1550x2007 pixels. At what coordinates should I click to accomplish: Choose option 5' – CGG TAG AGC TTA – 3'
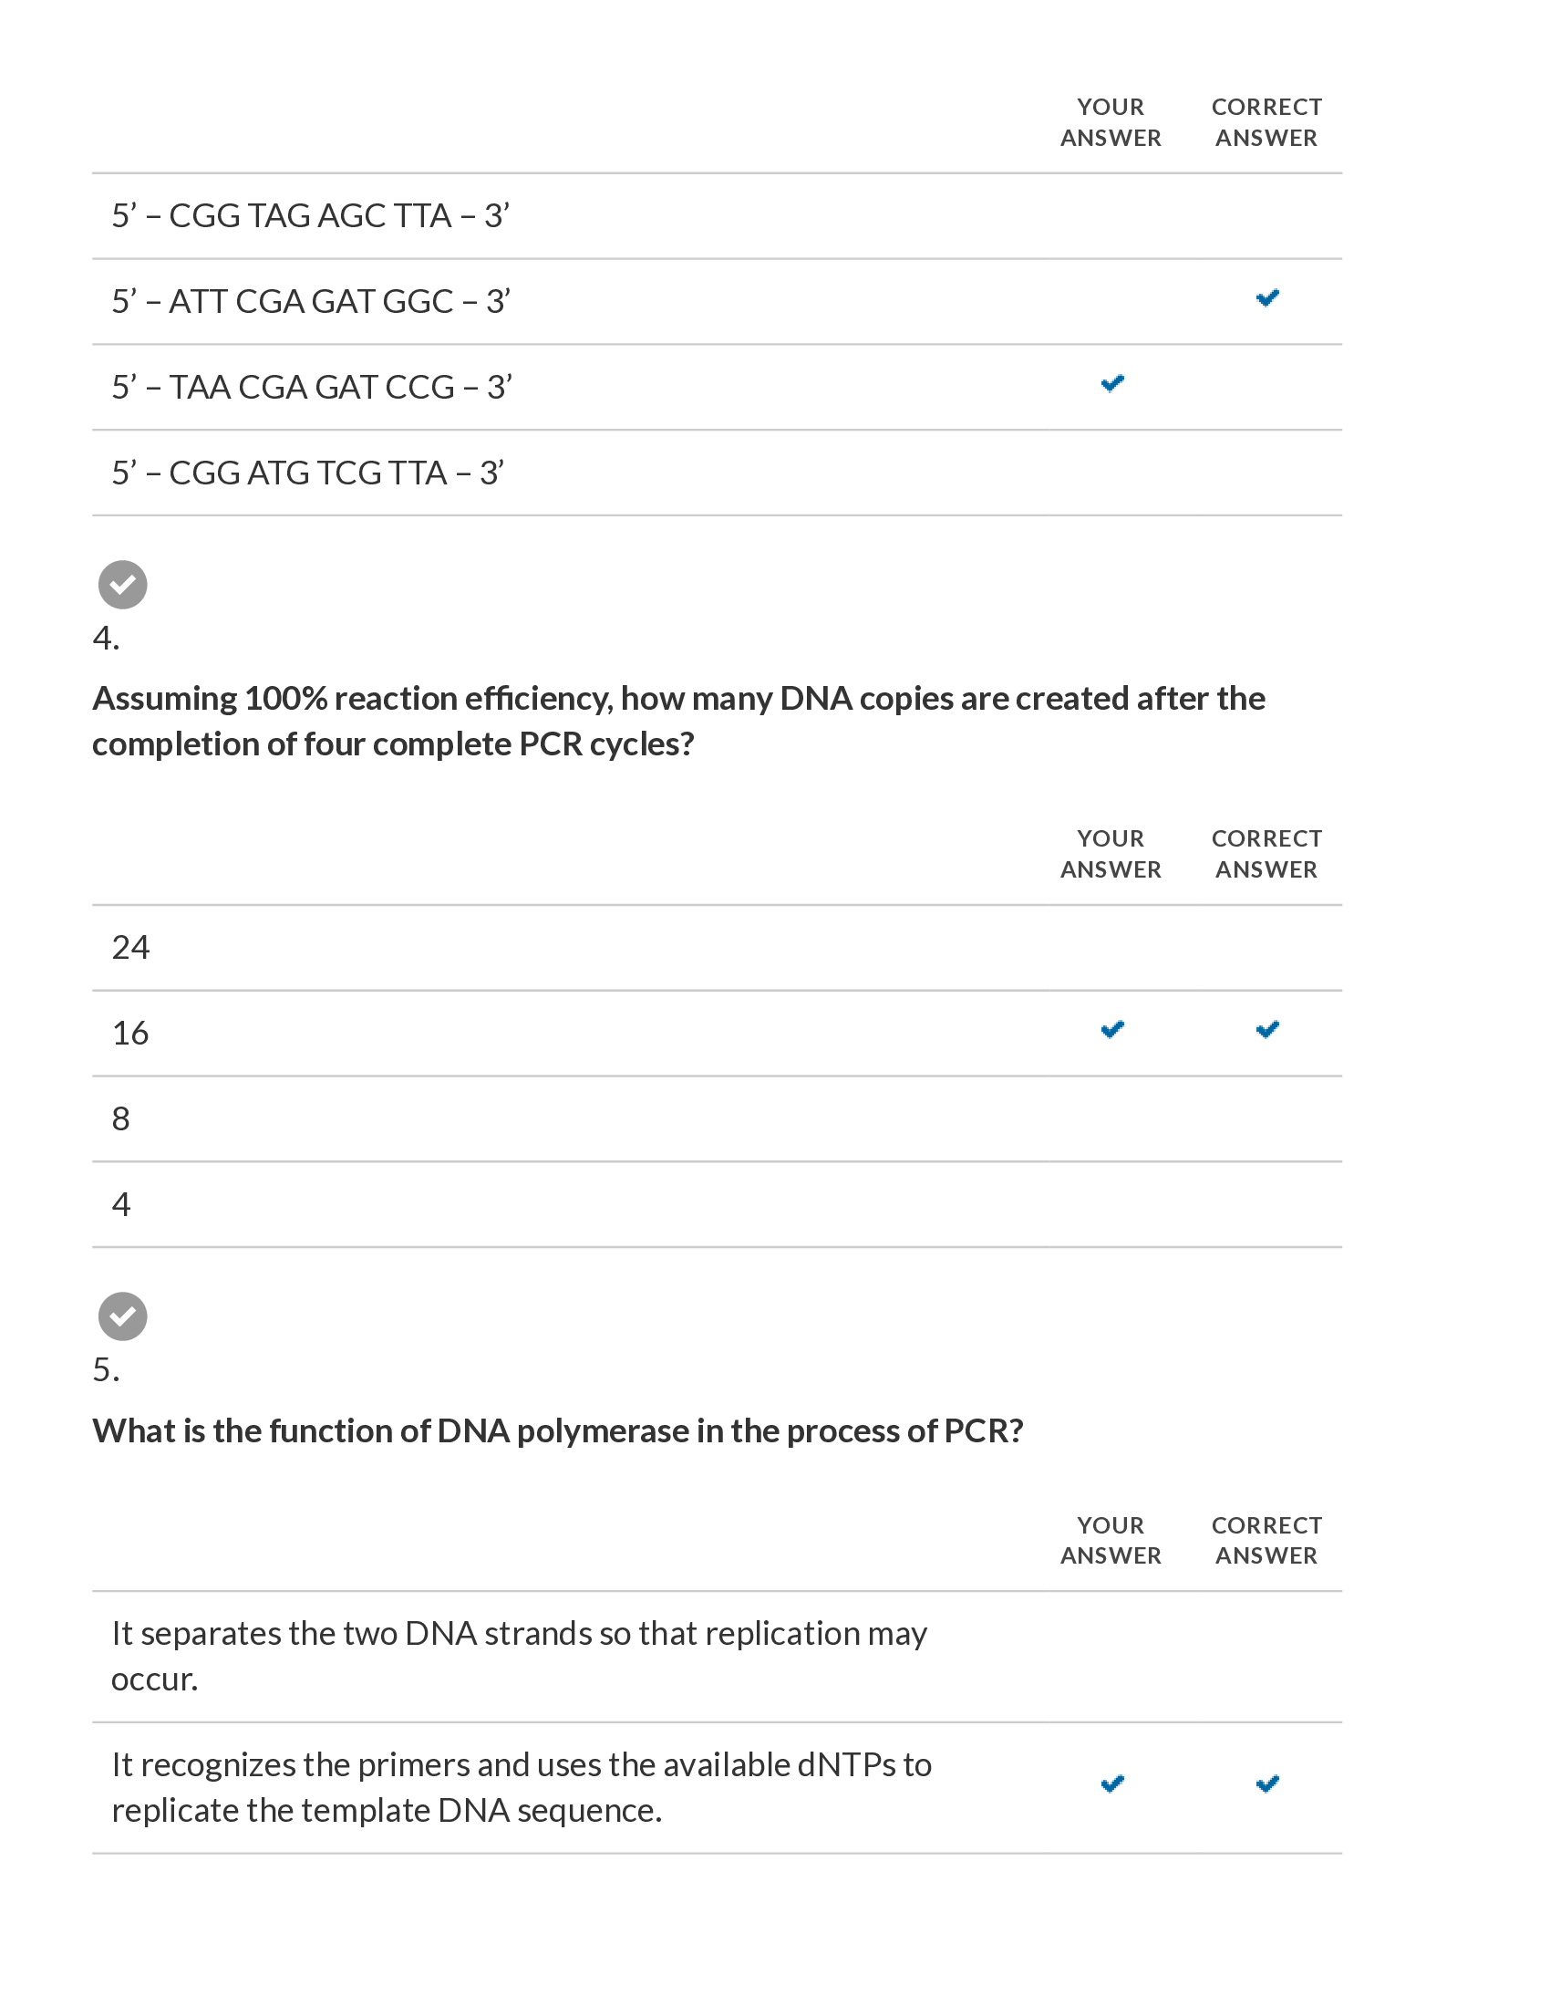[x=310, y=216]
